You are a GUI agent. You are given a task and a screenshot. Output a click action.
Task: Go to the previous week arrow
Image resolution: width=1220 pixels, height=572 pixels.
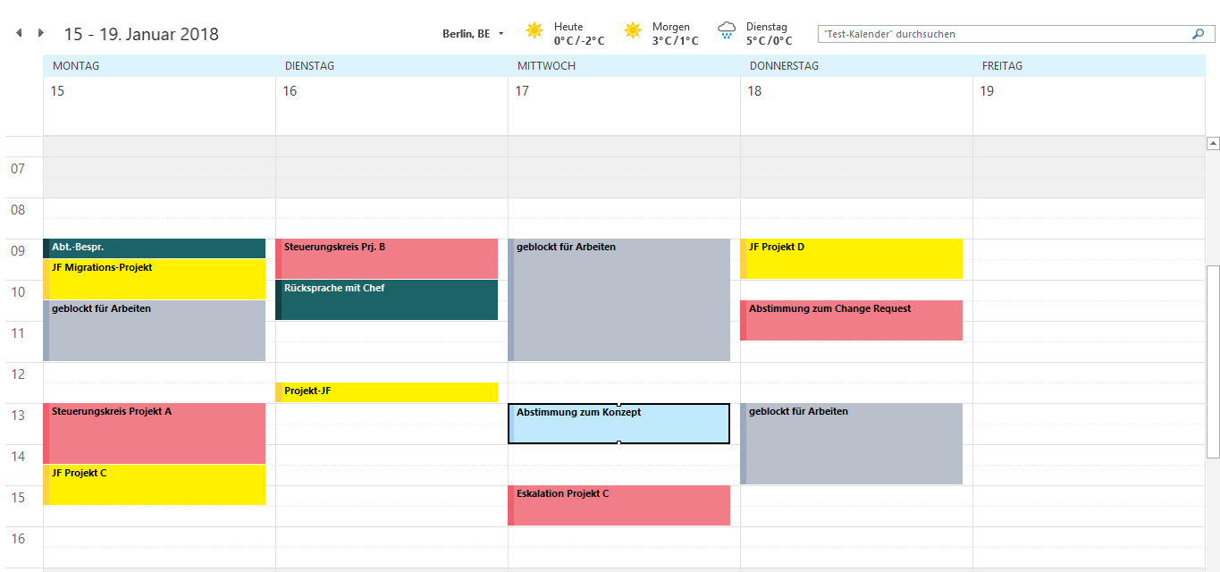19,33
